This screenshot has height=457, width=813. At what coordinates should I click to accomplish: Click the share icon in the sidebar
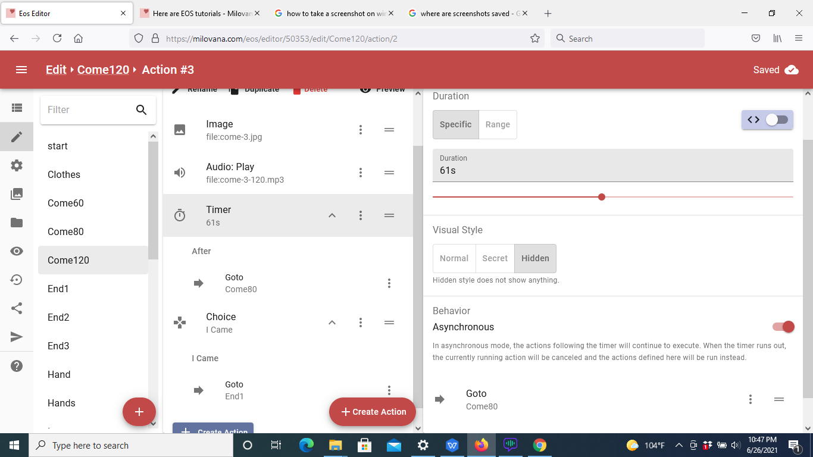pyautogui.click(x=17, y=308)
